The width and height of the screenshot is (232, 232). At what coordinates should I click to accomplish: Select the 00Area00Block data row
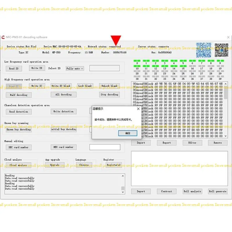(178, 84)
